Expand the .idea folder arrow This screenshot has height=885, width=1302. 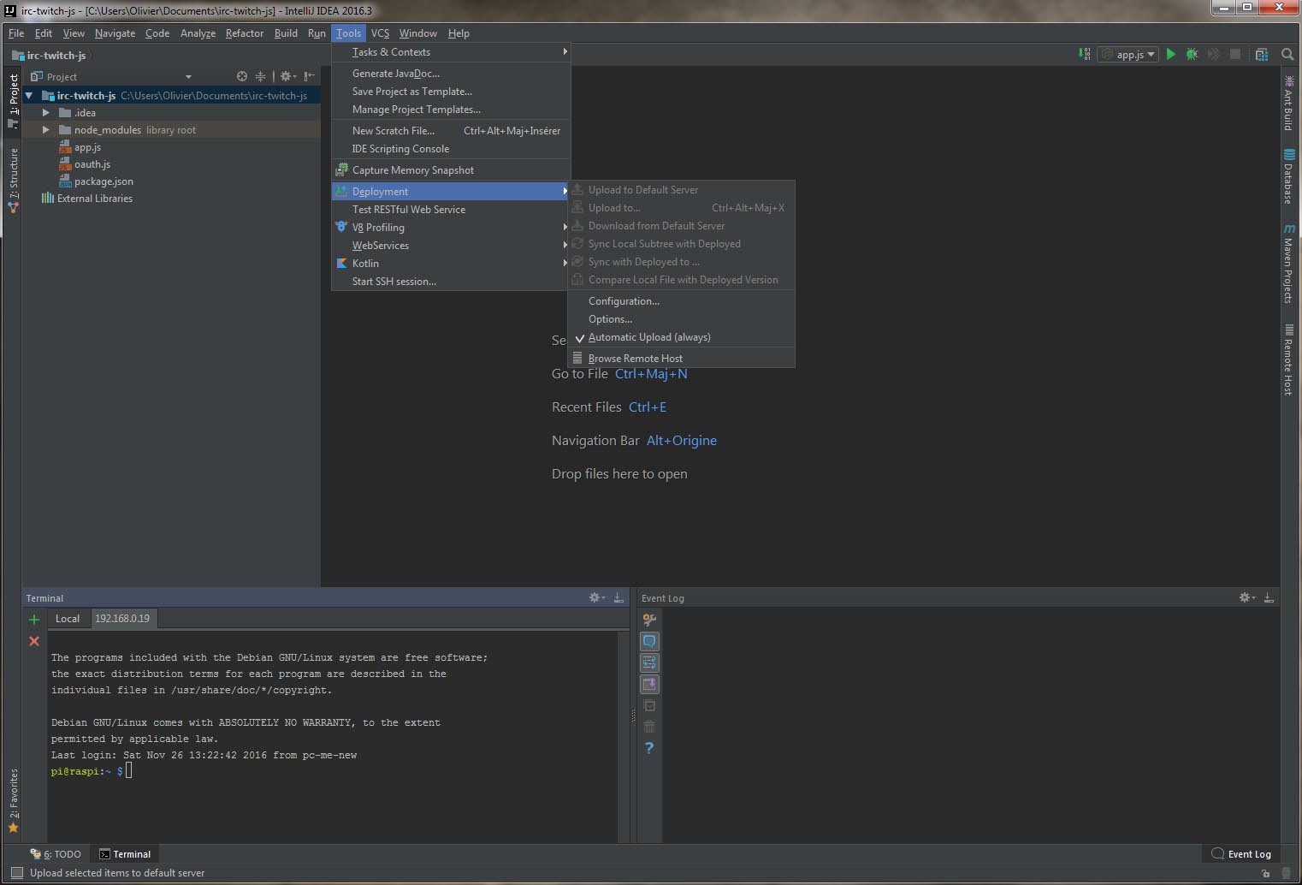46,112
